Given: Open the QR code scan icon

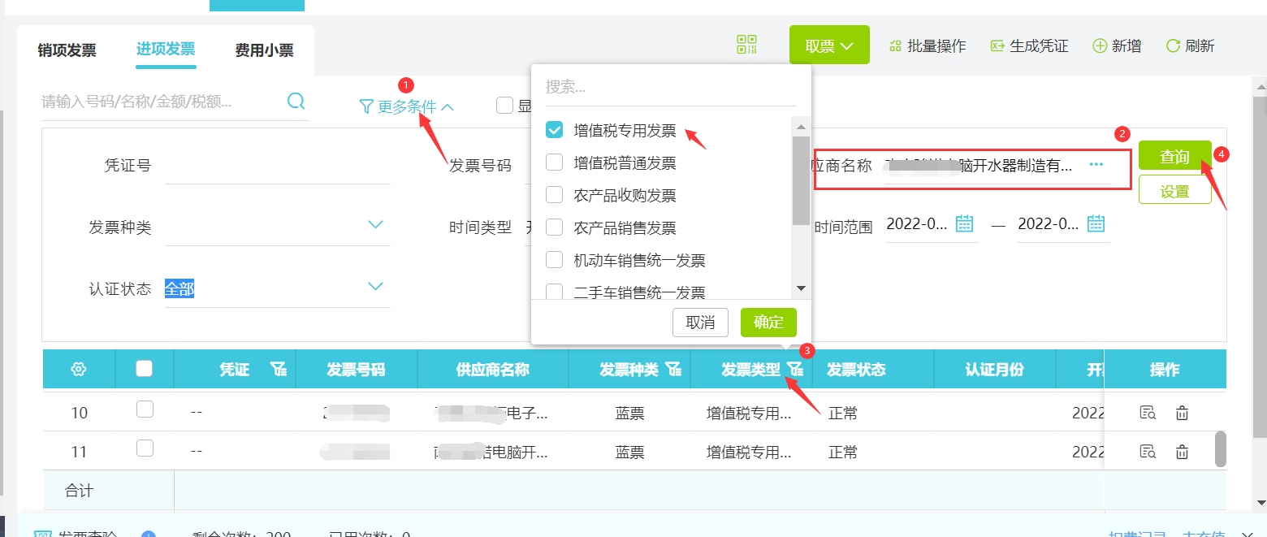Looking at the screenshot, I should coord(746,45).
